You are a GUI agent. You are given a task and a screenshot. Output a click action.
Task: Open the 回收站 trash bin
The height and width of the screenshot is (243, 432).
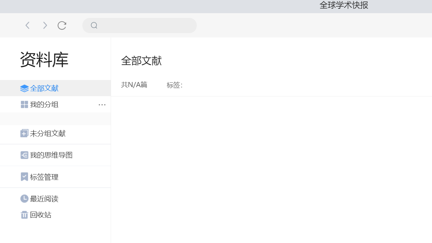(40, 215)
